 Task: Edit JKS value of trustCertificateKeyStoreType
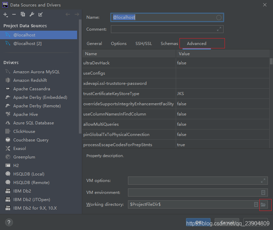click(223, 94)
